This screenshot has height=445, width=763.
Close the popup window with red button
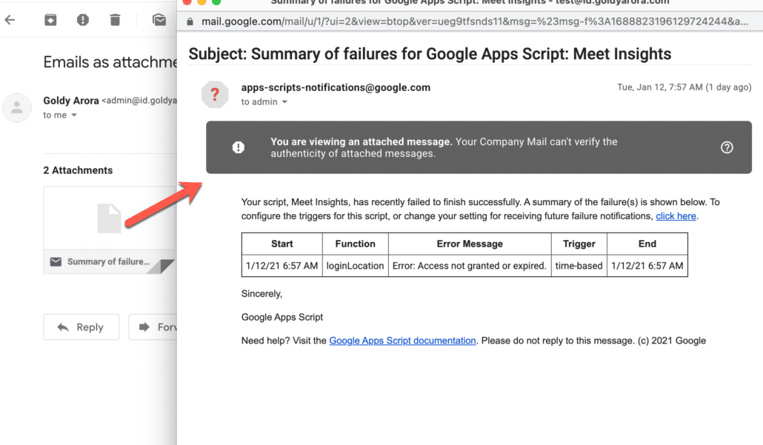pyautogui.click(x=187, y=1)
